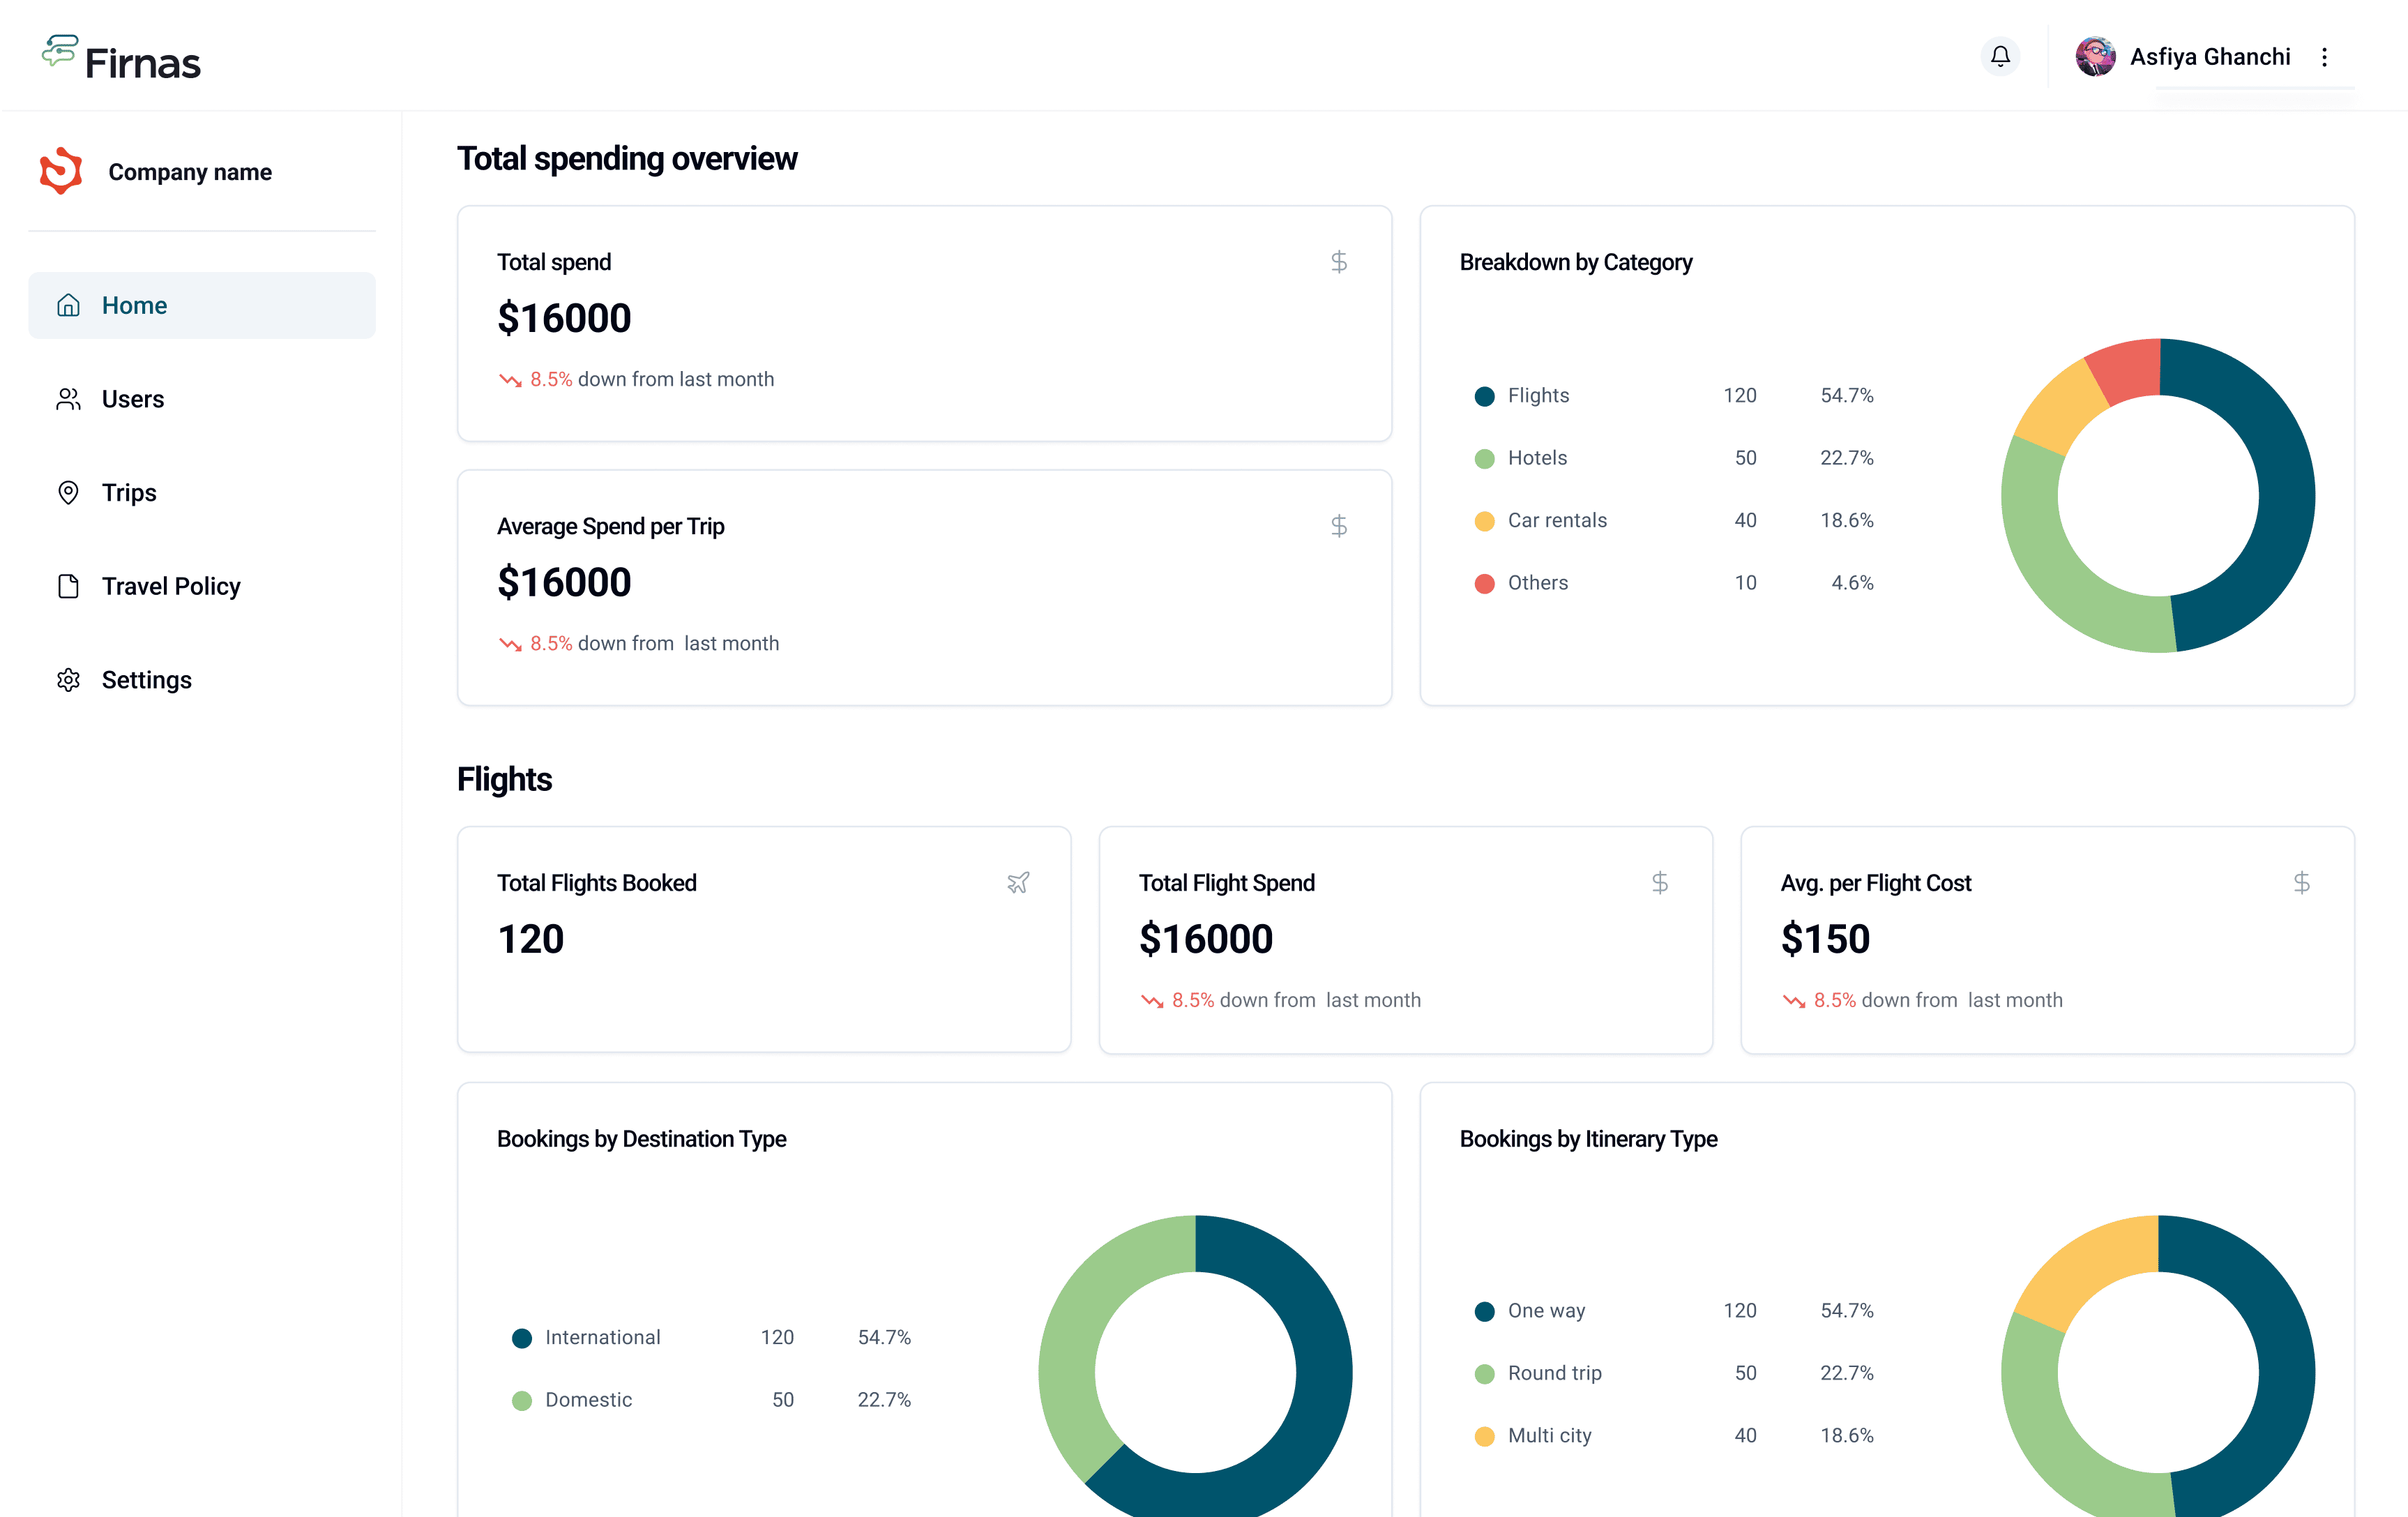Image resolution: width=2408 pixels, height=1517 pixels.
Task: Click the Breakdown by Category donut chart
Action: click(2158, 495)
